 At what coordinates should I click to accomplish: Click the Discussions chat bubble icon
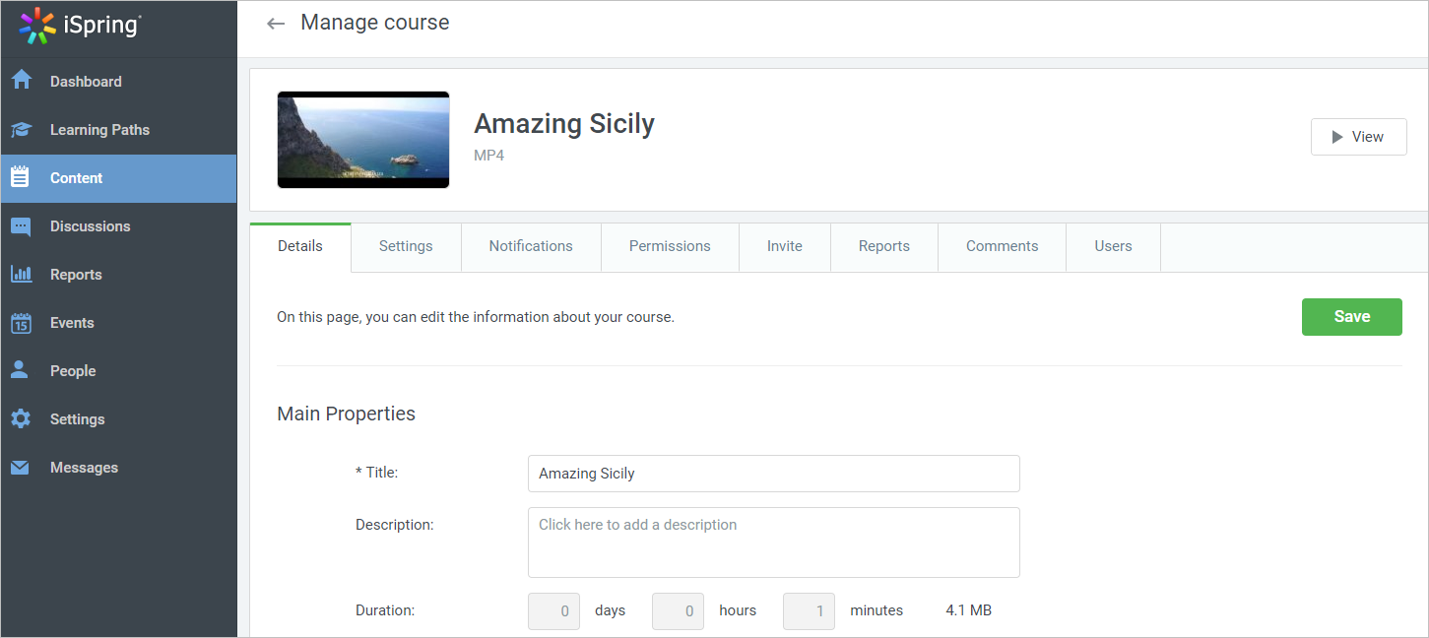21,226
